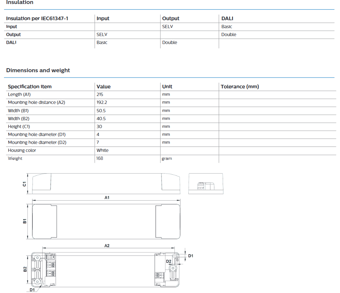Select the Mounting hole distance (A2) row label
The image size is (340, 293).
pos(36,102)
